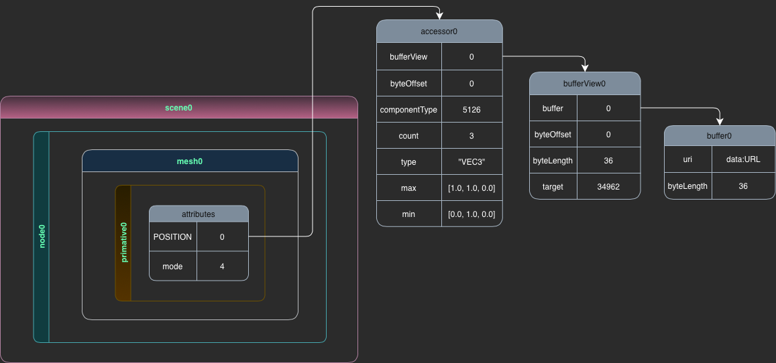Select the byteOffset label in bufferView0
This screenshot has width=776, height=363.
(553, 135)
